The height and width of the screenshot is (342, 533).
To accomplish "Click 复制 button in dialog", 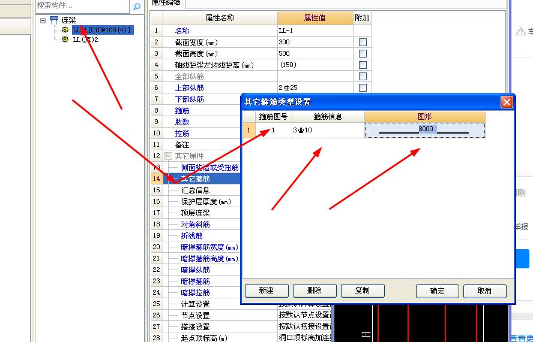I will [363, 290].
